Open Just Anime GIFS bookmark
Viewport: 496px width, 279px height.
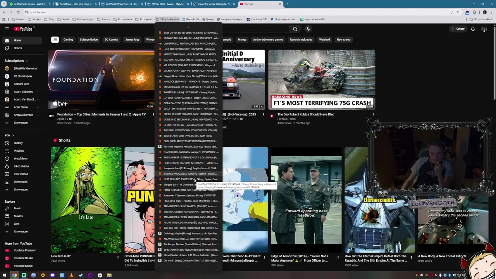point(257,19)
